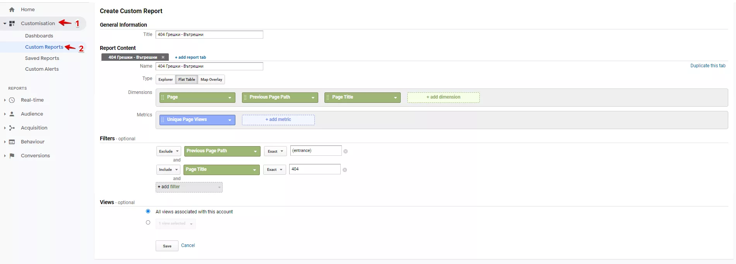The width and height of the screenshot is (736, 264).
Task: Open the 1 view selected dropdown
Action: 176,223
